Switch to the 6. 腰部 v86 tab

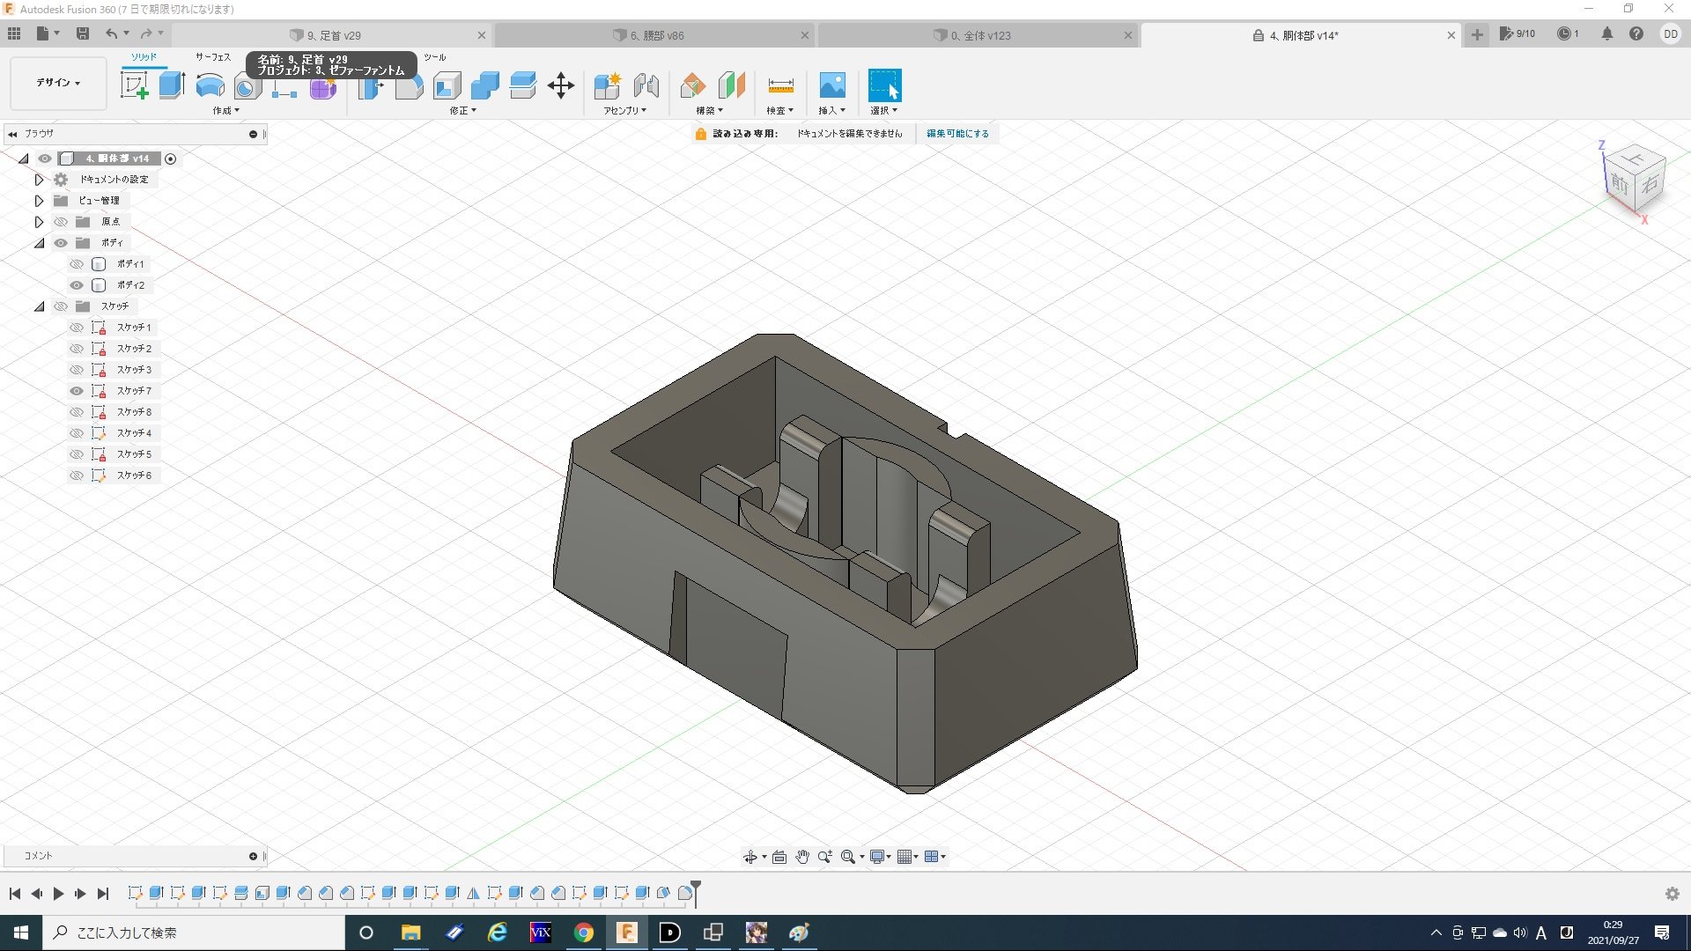656,35
